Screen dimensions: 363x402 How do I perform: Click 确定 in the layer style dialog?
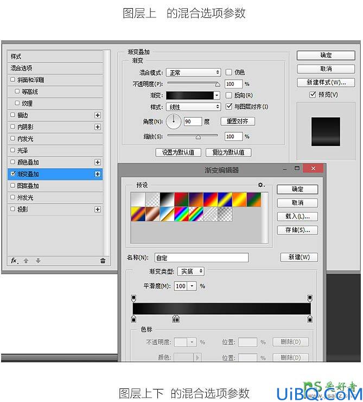point(326,55)
